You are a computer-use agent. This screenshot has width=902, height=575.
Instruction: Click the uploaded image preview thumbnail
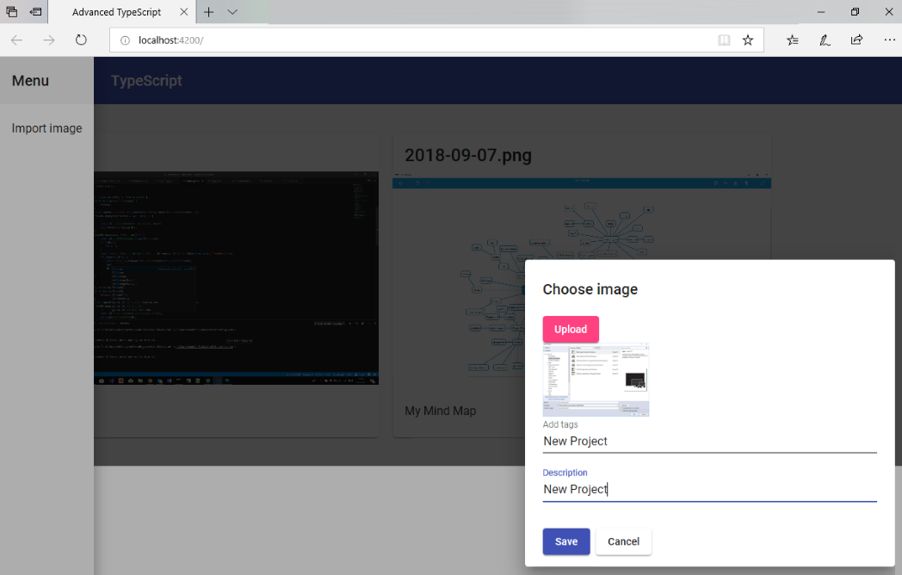[596, 380]
